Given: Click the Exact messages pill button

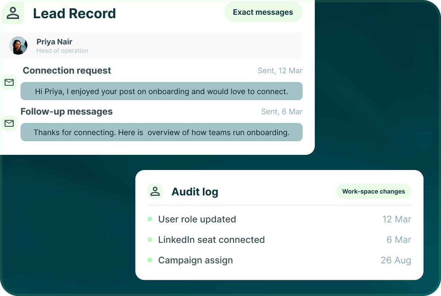Looking at the screenshot, I should coord(263,12).
